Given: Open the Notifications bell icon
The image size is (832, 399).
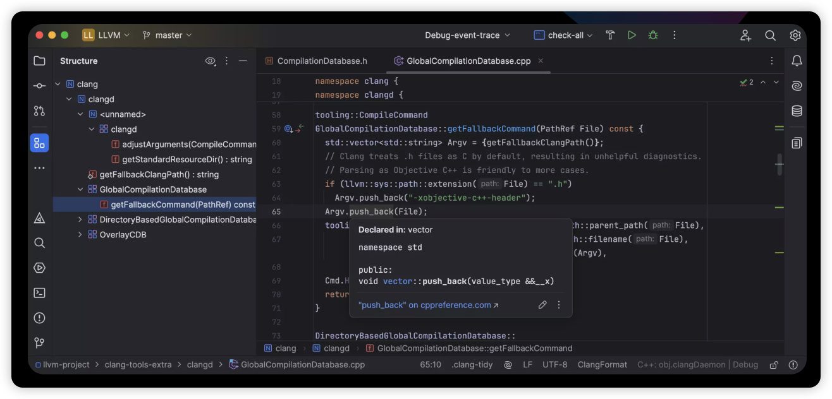Looking at the screenshot, I should [x=797, y=61].
